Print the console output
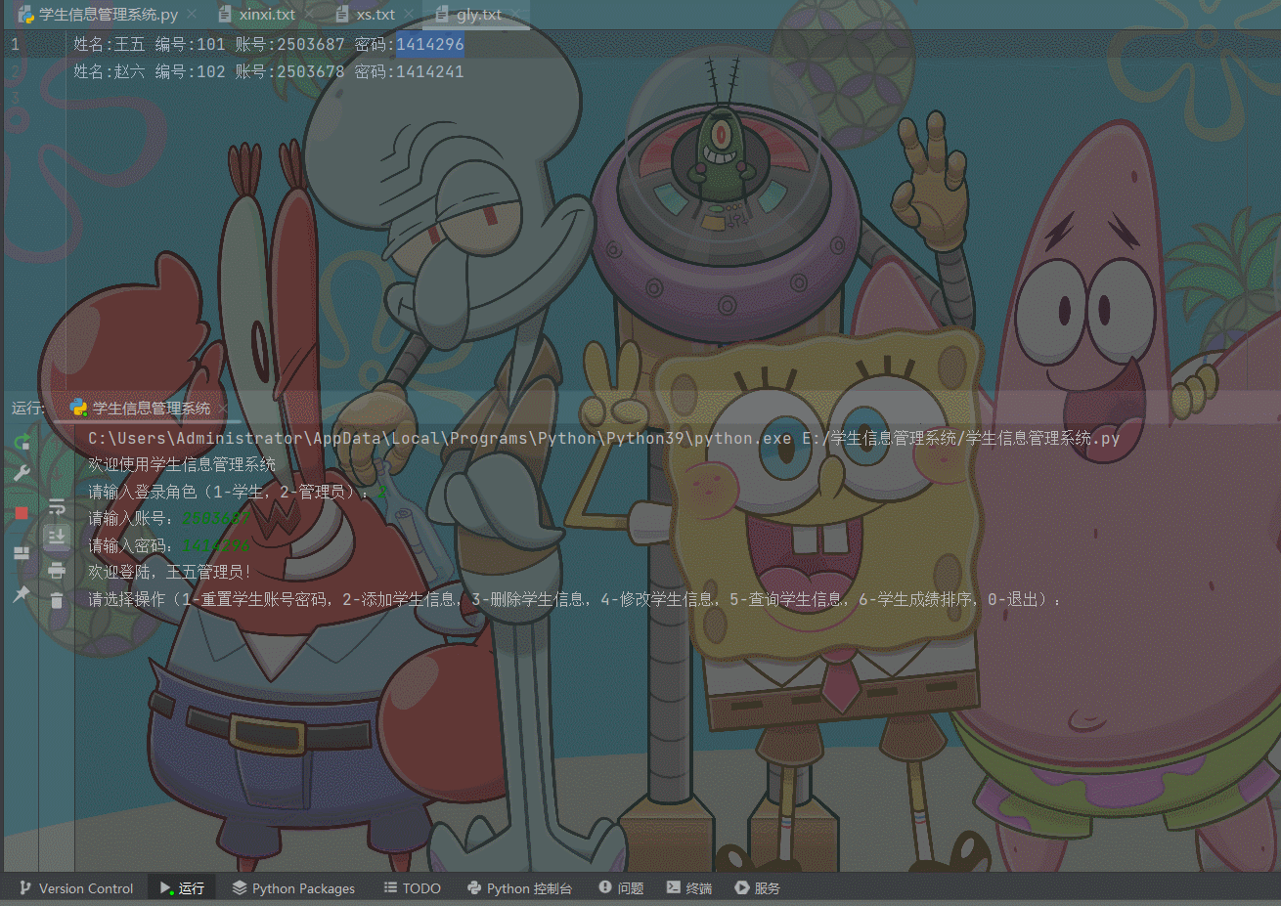Screen dimensions: 1281x906 57,571
